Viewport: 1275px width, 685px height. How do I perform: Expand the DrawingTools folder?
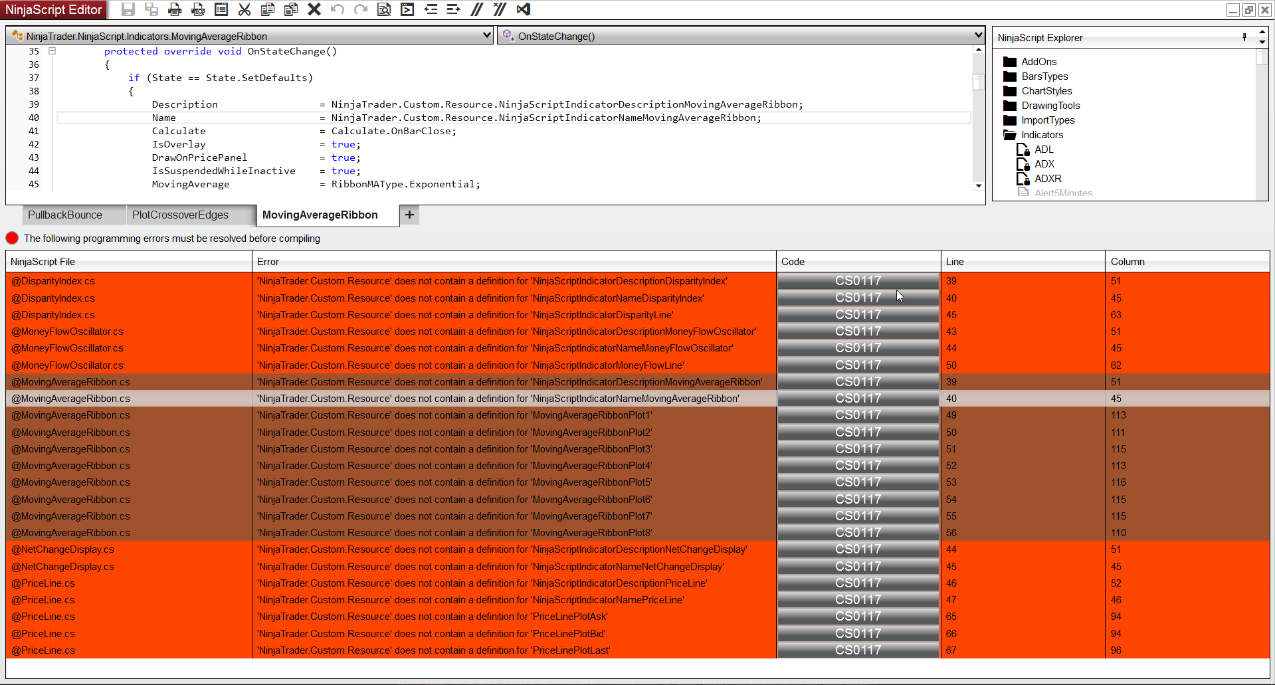(x=1010, y=106)
